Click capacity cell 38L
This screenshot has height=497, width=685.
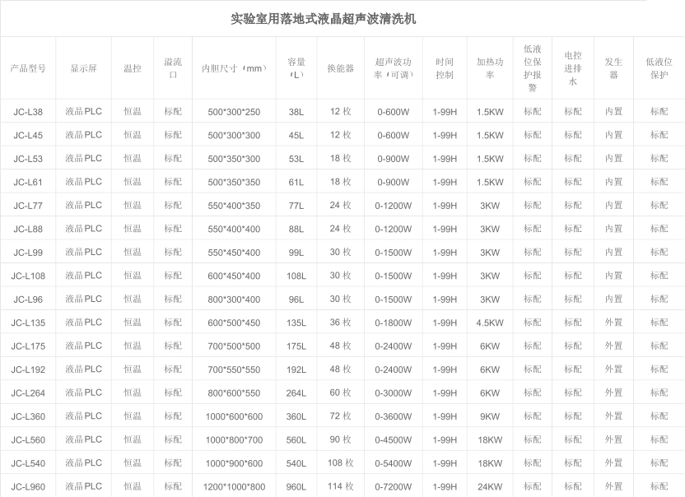point(296,112)
